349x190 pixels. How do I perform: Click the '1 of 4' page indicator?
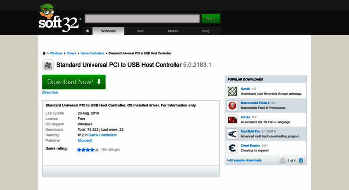(x=292, y=160)
